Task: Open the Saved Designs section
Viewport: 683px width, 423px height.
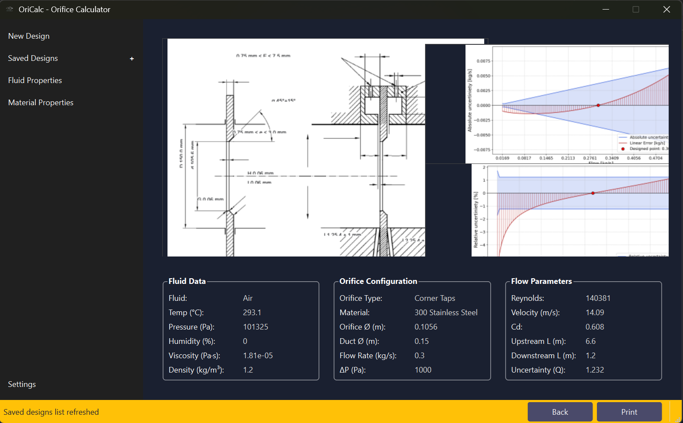Action: (x=33, y=58)
